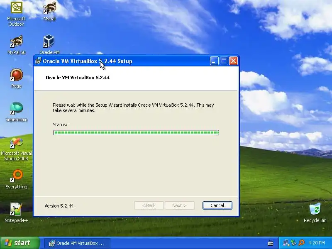
Task: Click the 'Please wait while the Setup Wizard' message
Action: coord(133,107)
